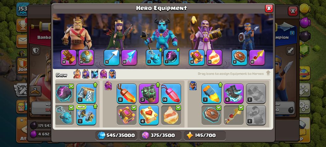Image resolution: width=326 pixels, height=147 pixels.
Task: Toggle the checked Royal Champion shield item
Action: pyautogui.click(x=211, y=115)
